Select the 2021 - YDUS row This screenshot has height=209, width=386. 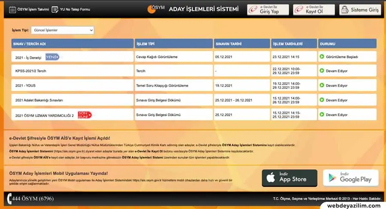click(x=194, y=85)
